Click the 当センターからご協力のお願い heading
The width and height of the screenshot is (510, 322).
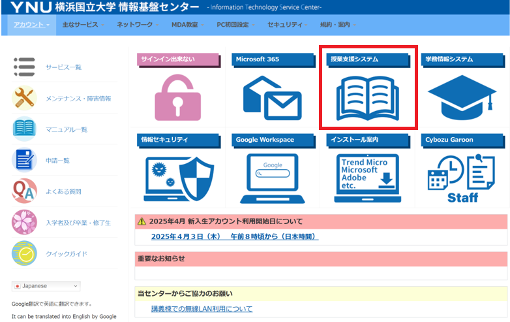185,294
